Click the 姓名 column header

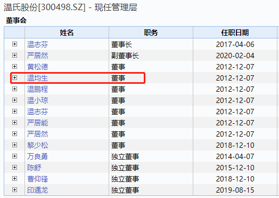67,33
